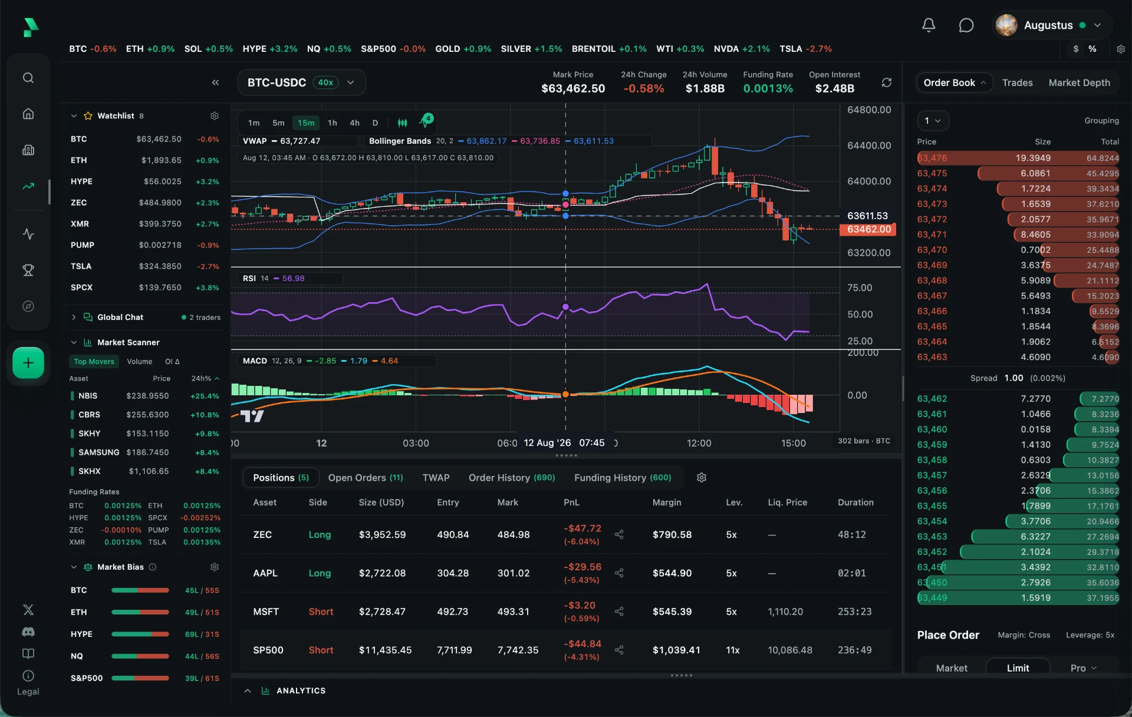Open the Order History tab
This screenshot has height=717, width=1132.
pos(512,478)
